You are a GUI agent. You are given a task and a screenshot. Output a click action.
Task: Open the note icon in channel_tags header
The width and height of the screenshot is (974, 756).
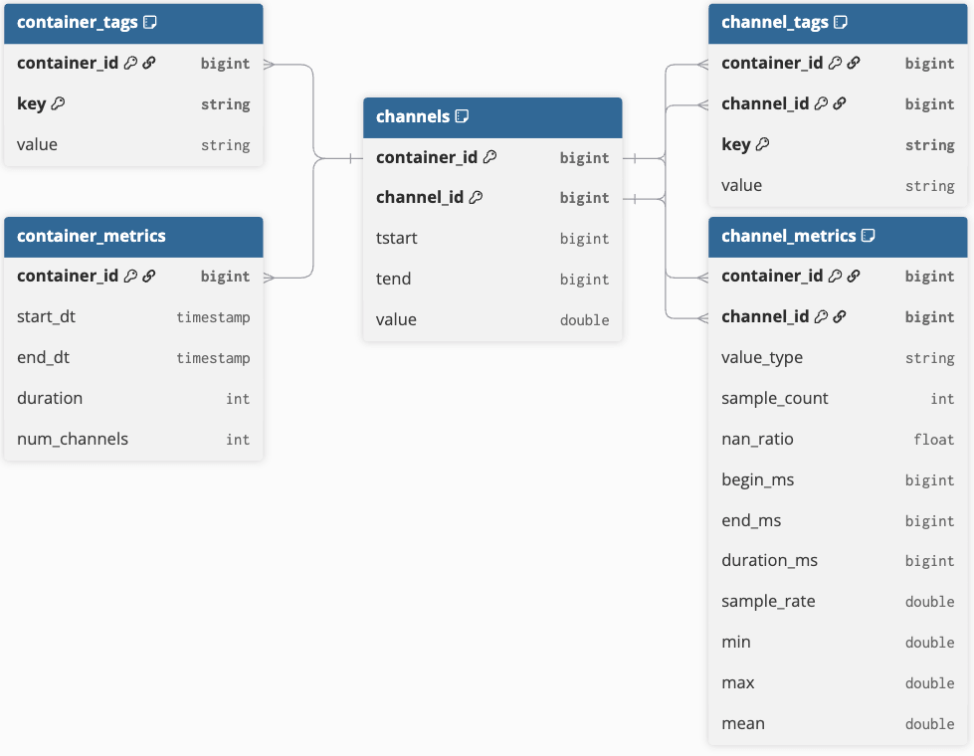point(840,22)
